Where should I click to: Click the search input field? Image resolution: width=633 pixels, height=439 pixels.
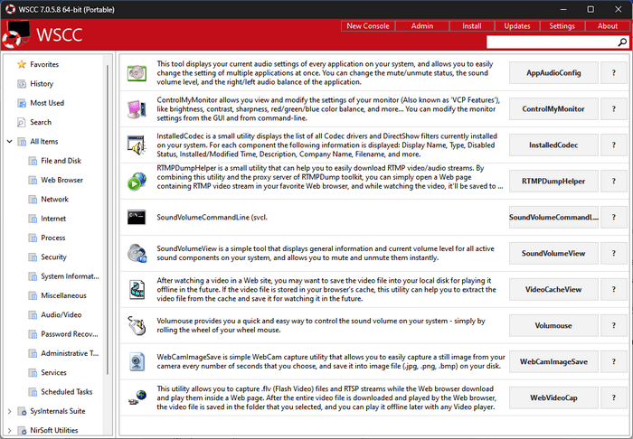[x=552, y=42]
